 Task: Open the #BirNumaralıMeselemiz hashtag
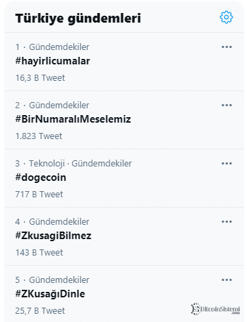pyautogui.click(x=73, y=119)
